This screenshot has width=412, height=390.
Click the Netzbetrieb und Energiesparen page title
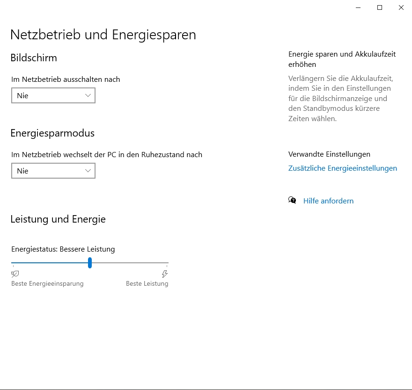click(103, 35)
